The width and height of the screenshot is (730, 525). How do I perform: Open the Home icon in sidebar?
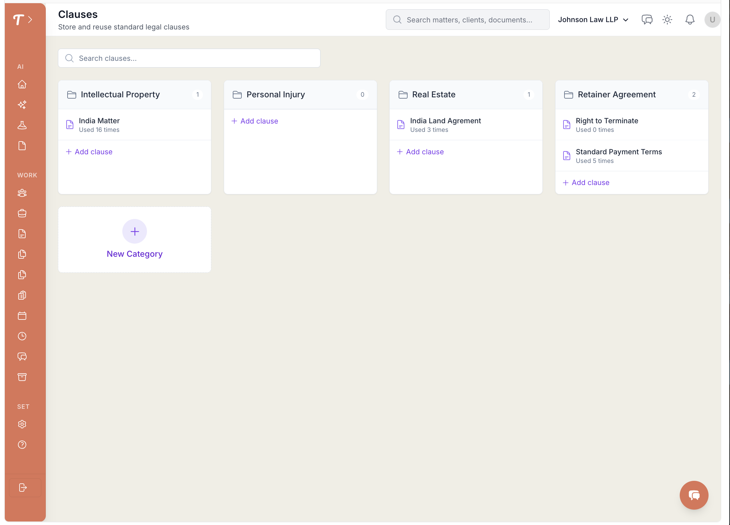(22, 84)
